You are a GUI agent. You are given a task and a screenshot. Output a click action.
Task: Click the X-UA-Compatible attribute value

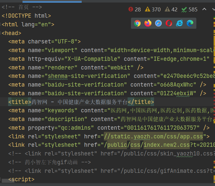point(92,59)
